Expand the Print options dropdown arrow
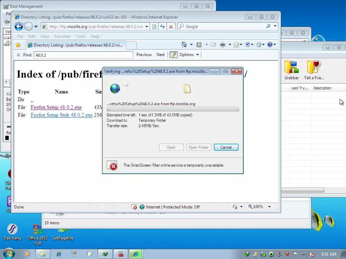 click(230, 45)
